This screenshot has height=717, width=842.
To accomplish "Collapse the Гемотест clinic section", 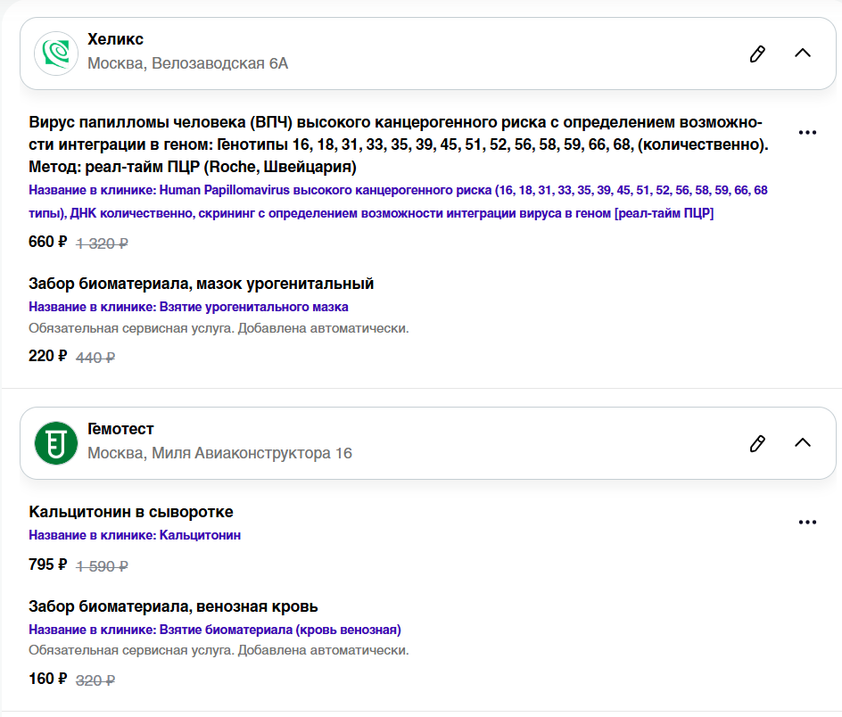I will (803, 442).
